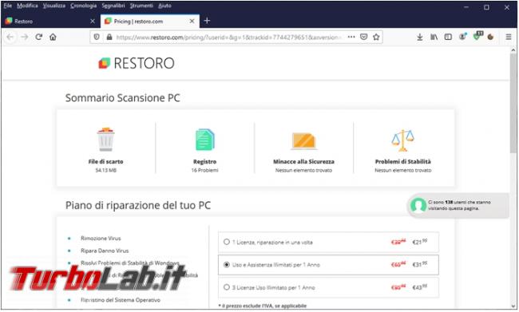The width and height of the screenshot is (519, 312).
Task: Open the Segnalibri menu
Action: [113, 6]
